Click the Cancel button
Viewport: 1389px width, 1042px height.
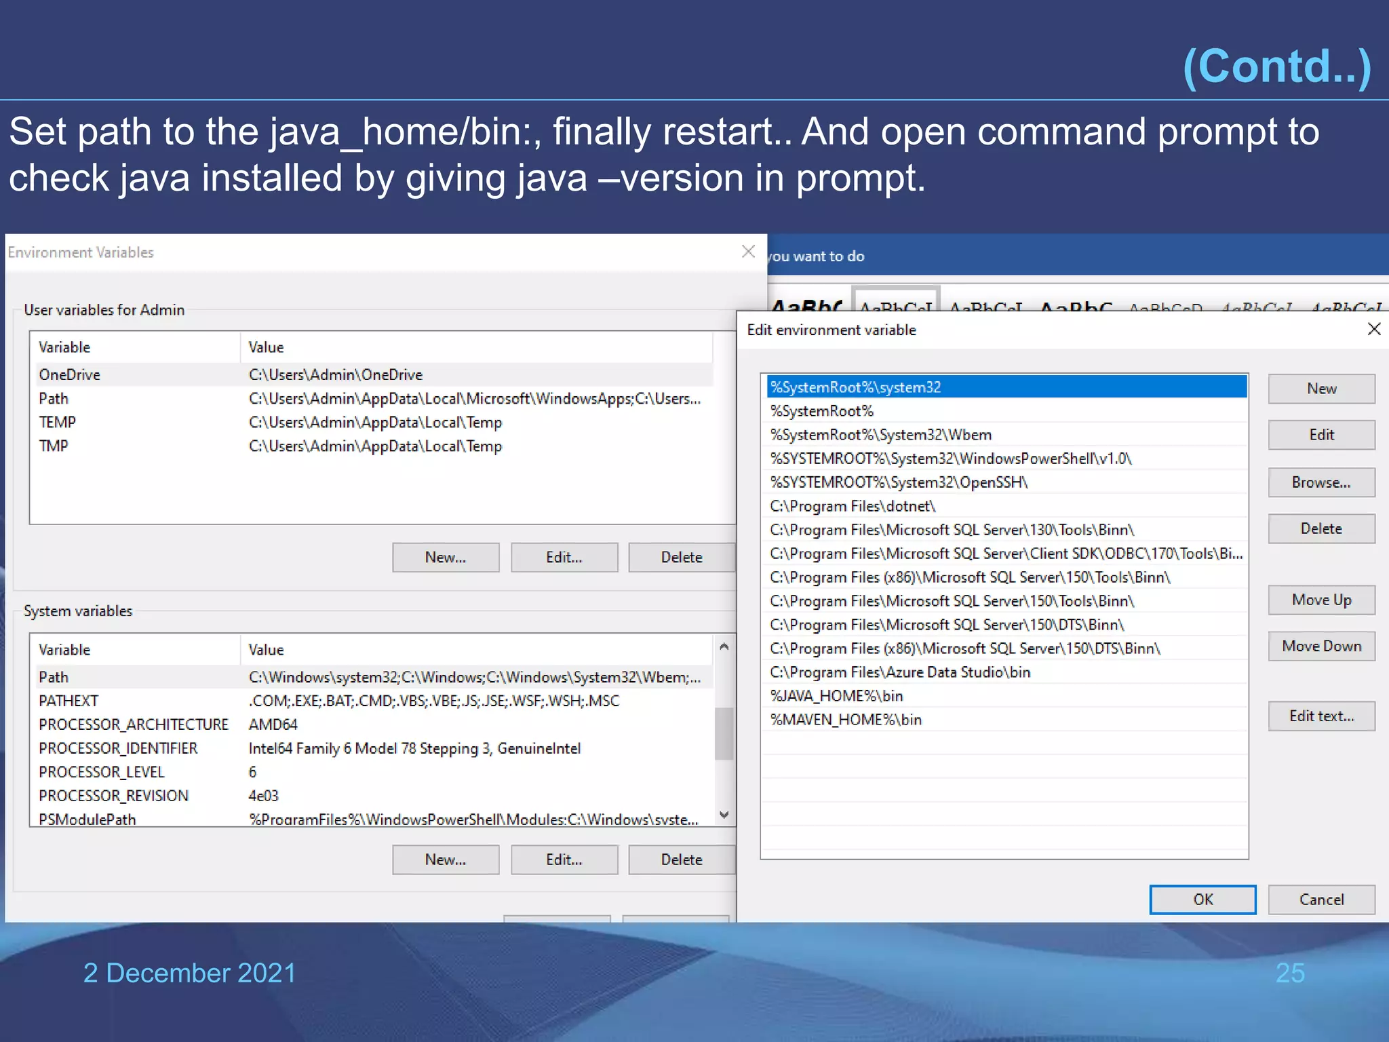click(x=1321, y=900)
